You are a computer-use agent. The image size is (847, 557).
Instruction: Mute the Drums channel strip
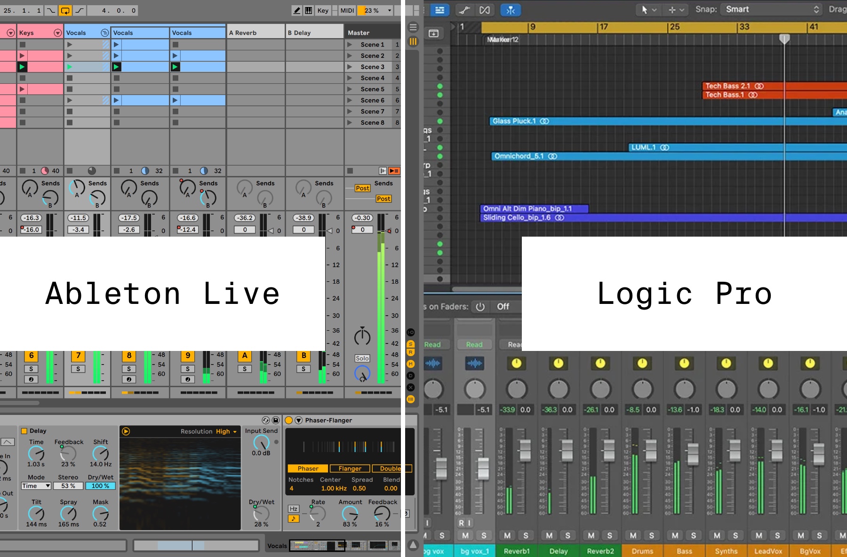633,535
